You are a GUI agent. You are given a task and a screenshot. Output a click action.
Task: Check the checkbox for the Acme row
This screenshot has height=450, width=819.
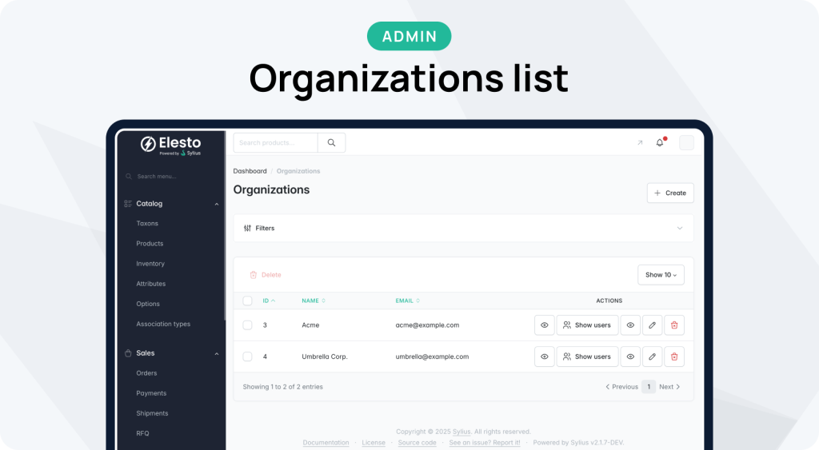(x=247, y=325)
